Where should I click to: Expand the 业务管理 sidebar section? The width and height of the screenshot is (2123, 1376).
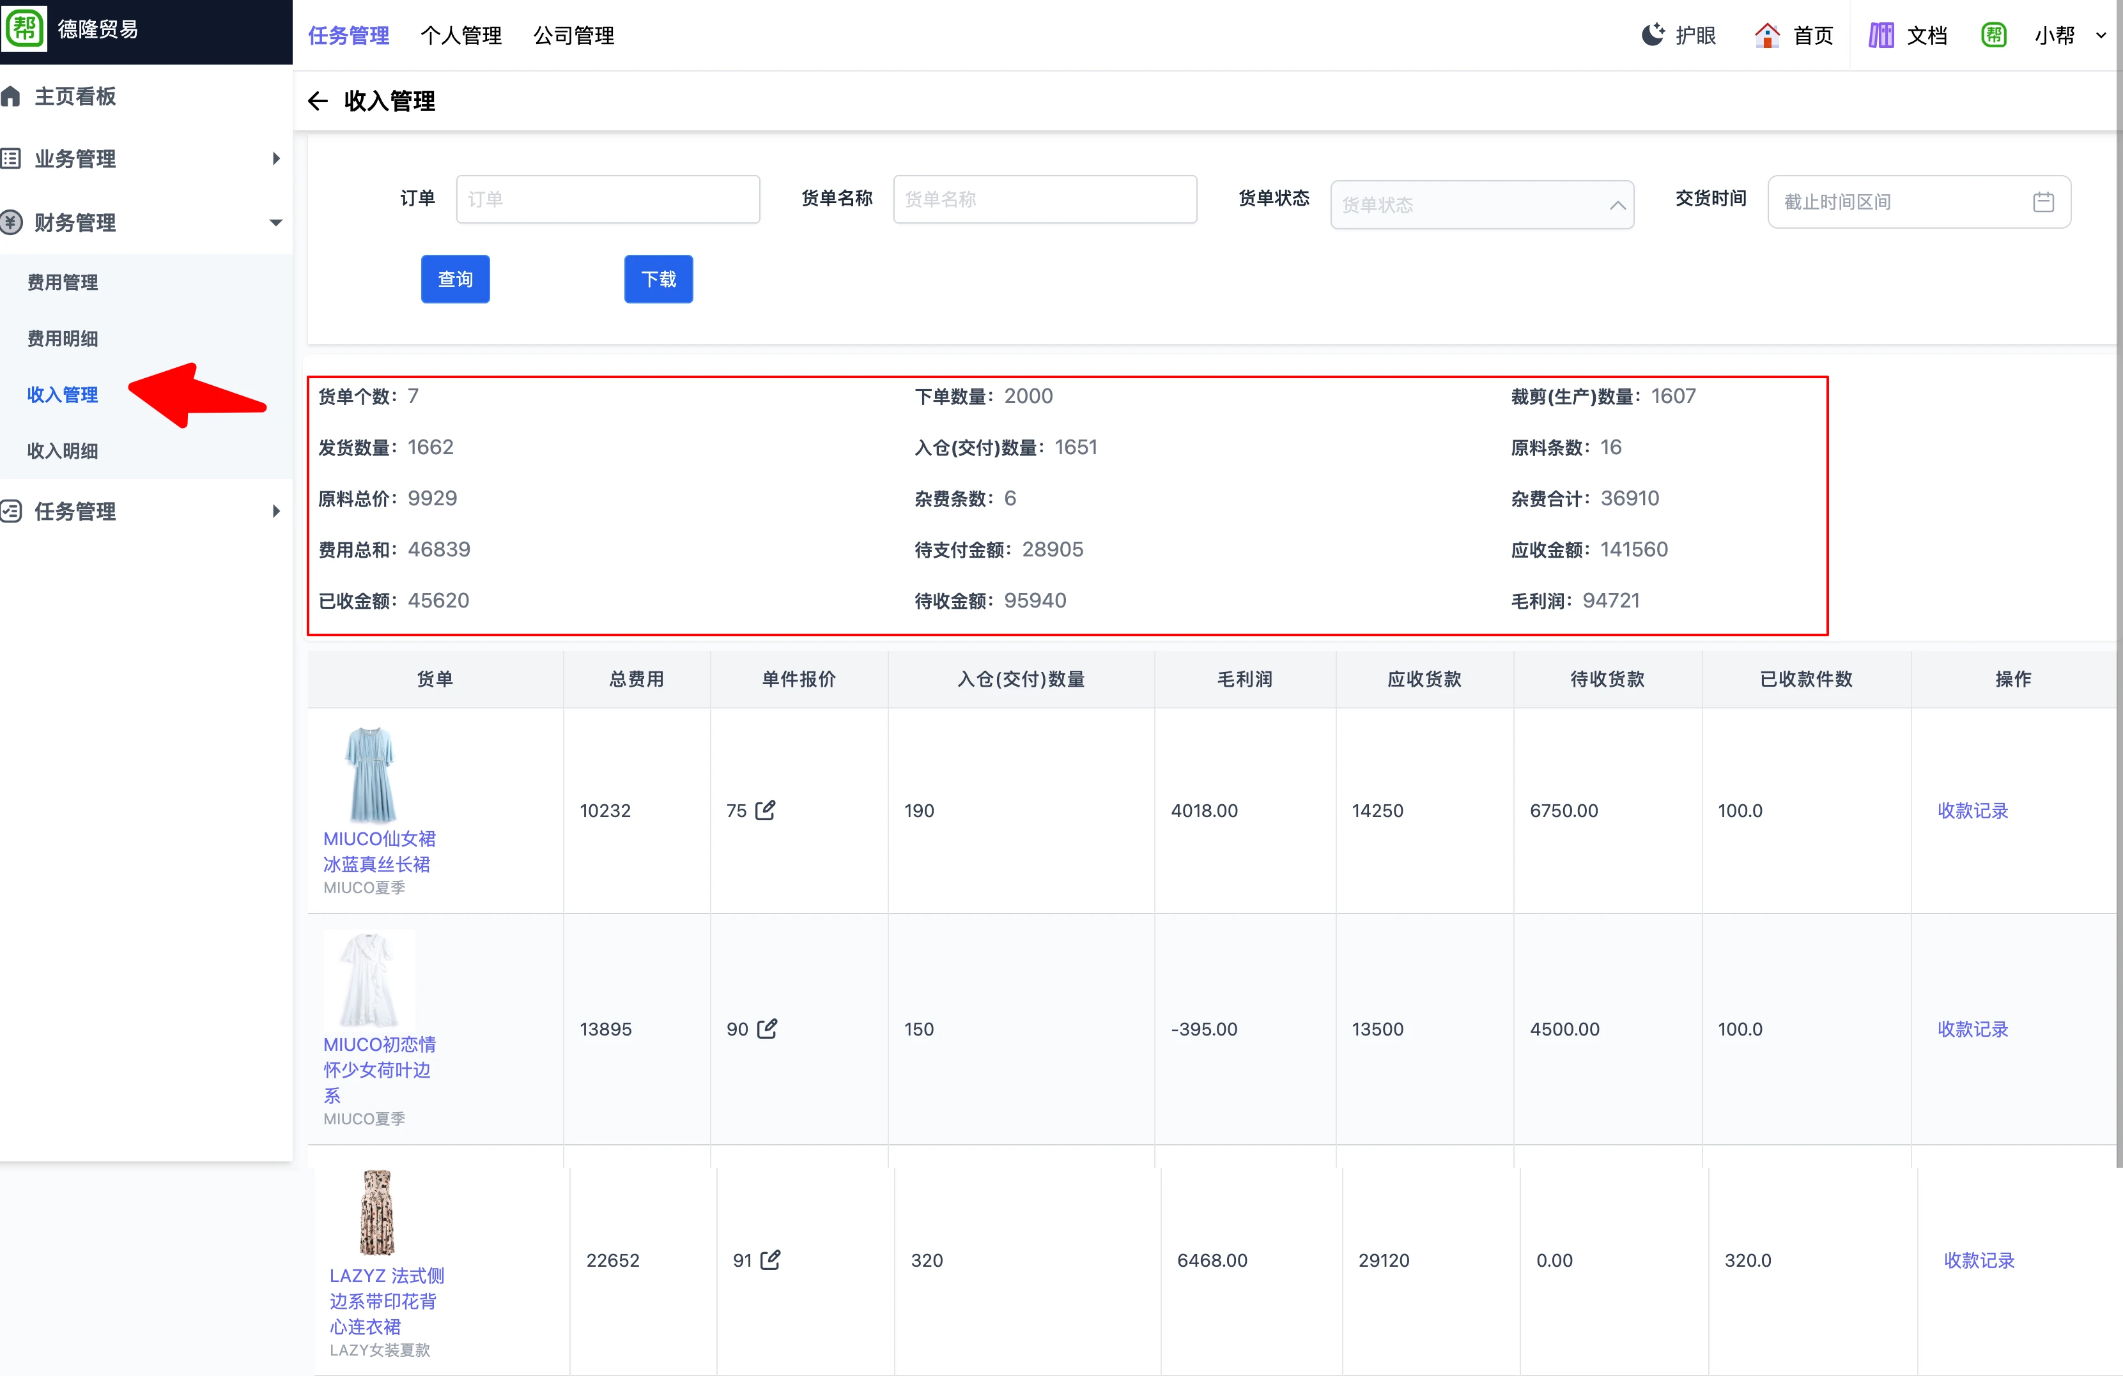tap(275, 158)
